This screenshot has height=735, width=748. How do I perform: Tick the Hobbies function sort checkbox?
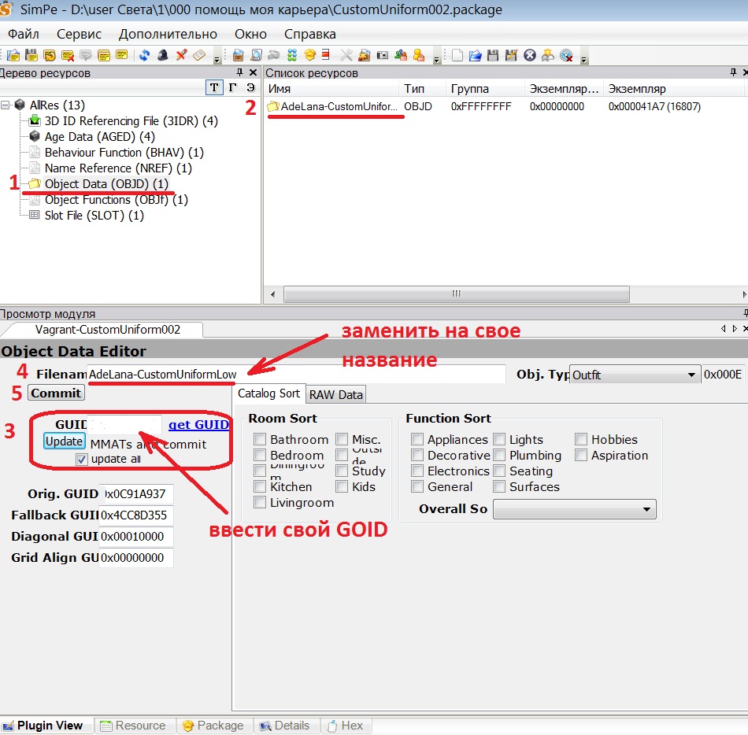pos(581,440)
